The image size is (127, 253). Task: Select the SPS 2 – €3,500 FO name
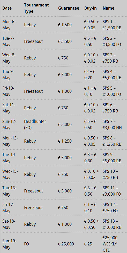tap(112, 42)
